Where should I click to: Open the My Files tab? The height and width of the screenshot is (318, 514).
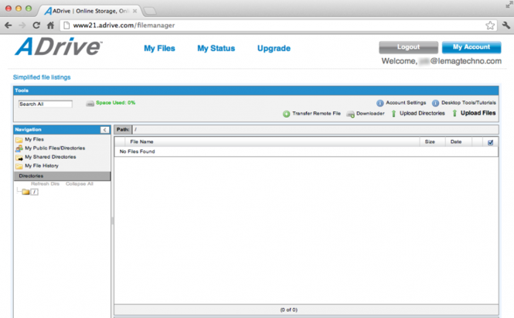coord(159,48)
